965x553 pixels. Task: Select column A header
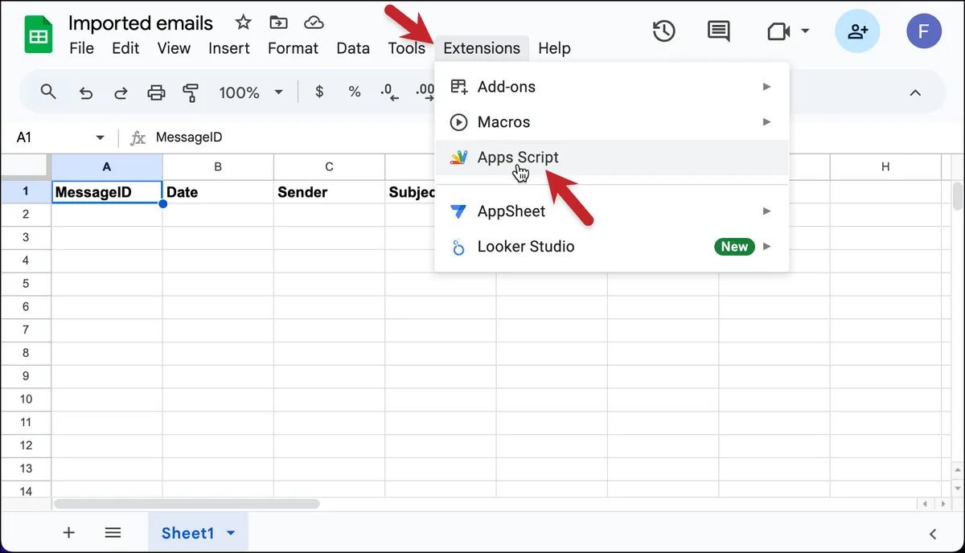pyautogui.click(x=107, y=167)
